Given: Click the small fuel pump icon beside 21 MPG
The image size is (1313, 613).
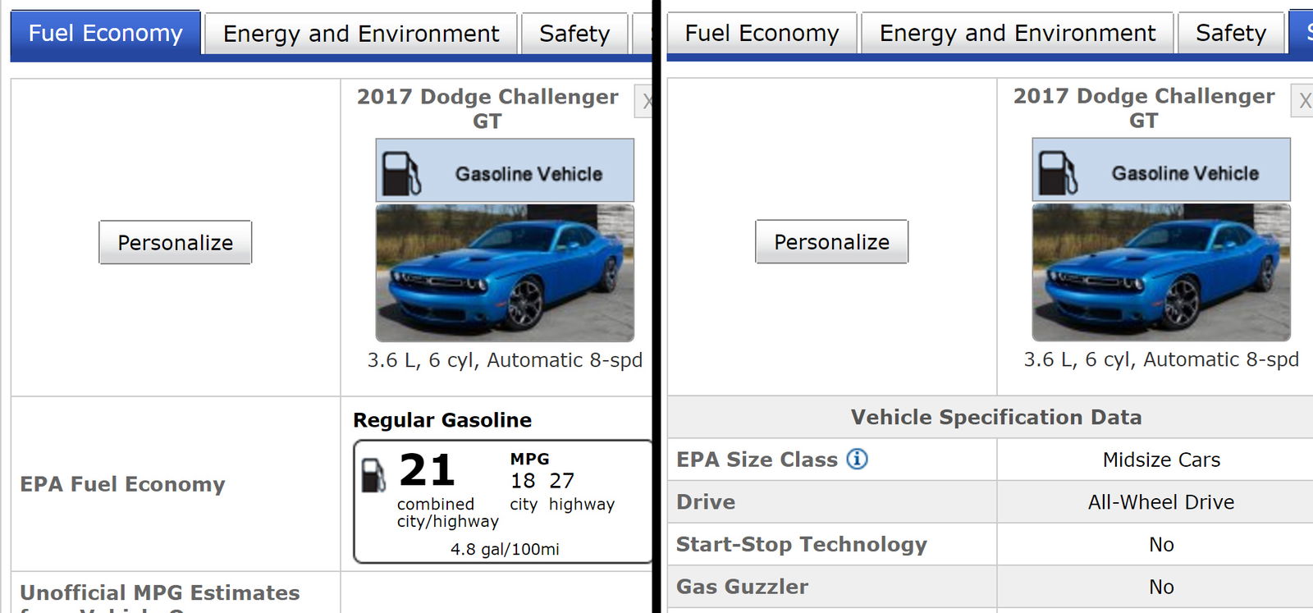Looking at the screenshot, I should tap(373, 474).
